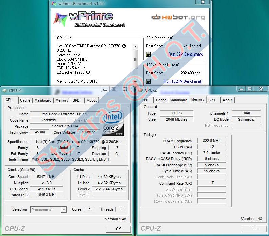
Task: Click the Channels # Dual field
Action: point(246,113)
